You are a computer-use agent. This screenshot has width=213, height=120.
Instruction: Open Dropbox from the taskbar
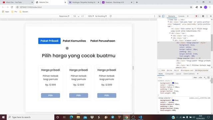click(92, 117)
